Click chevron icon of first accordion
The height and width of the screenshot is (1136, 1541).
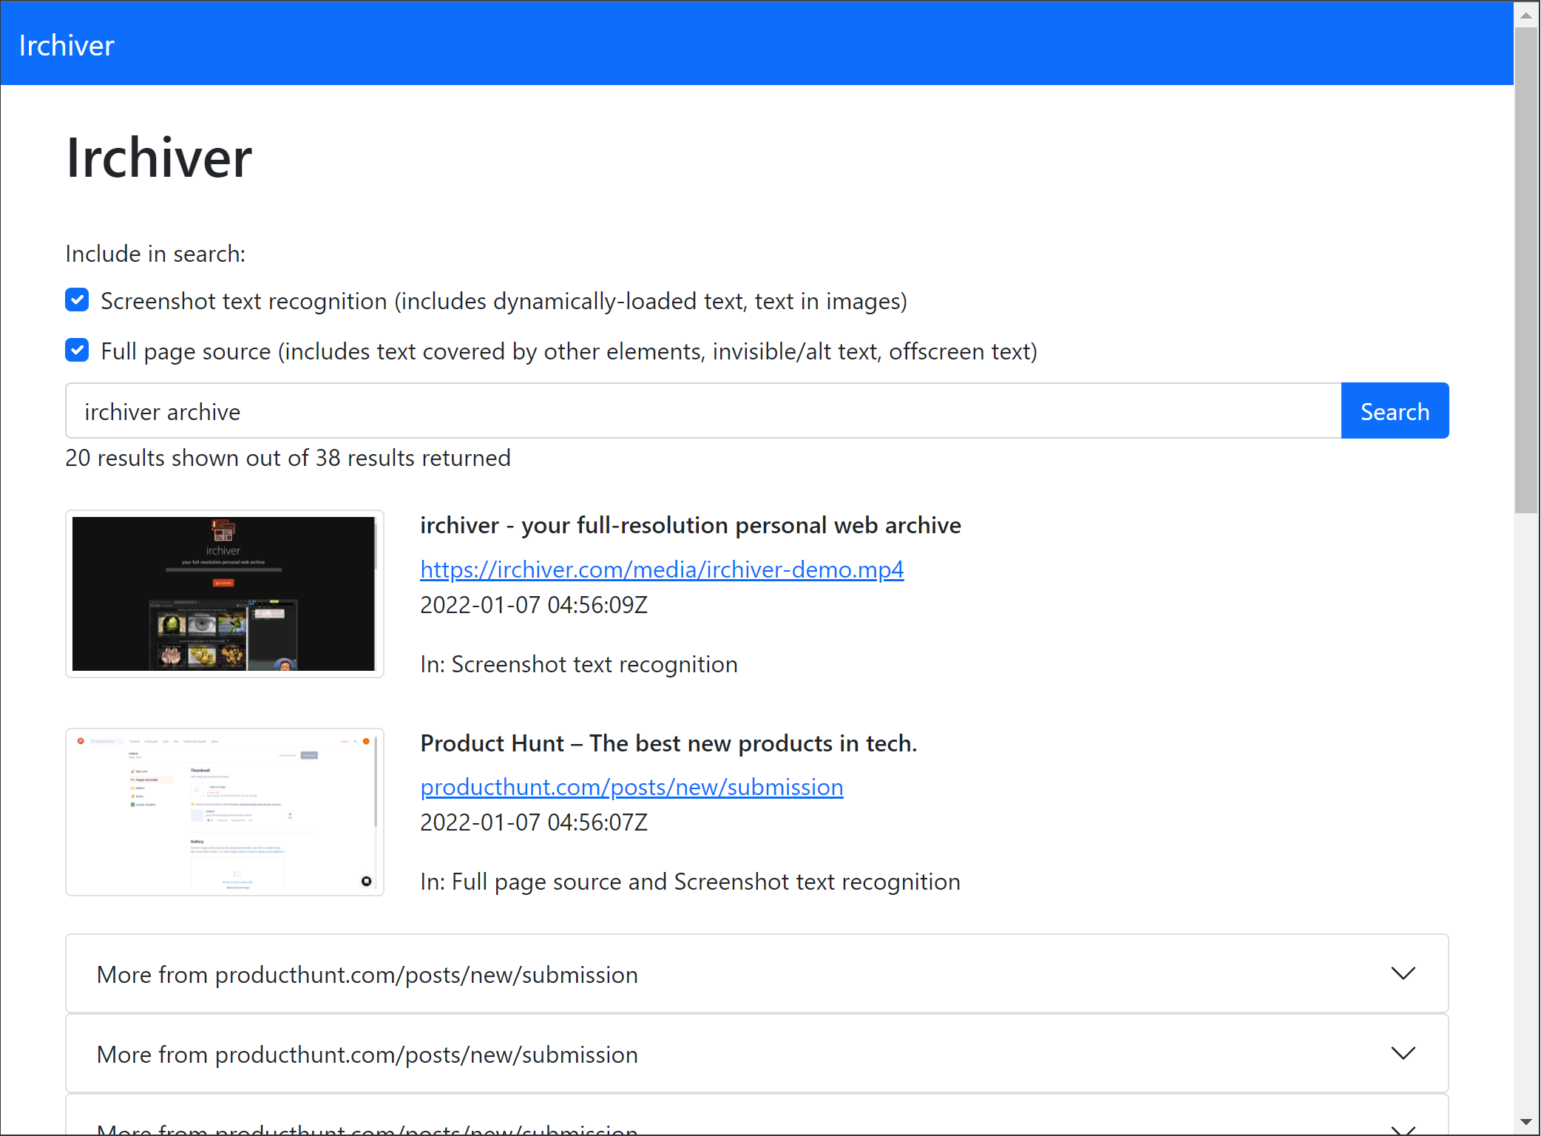click(1403, 973)
